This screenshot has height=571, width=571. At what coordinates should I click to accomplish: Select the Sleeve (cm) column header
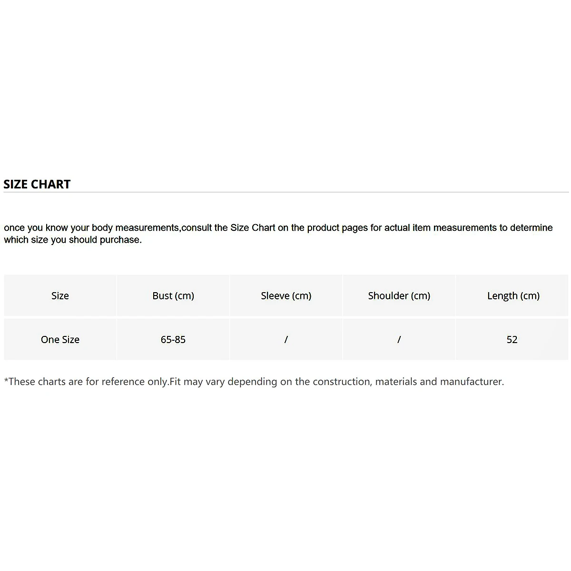[286, 295]
